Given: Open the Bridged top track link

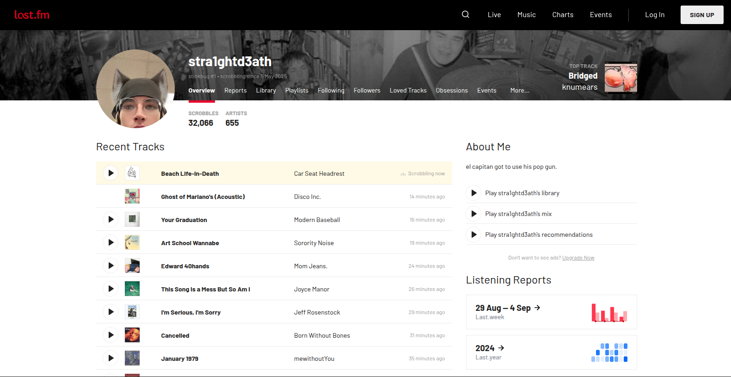Looking at the screenshot, I should (x=583, y=76).
